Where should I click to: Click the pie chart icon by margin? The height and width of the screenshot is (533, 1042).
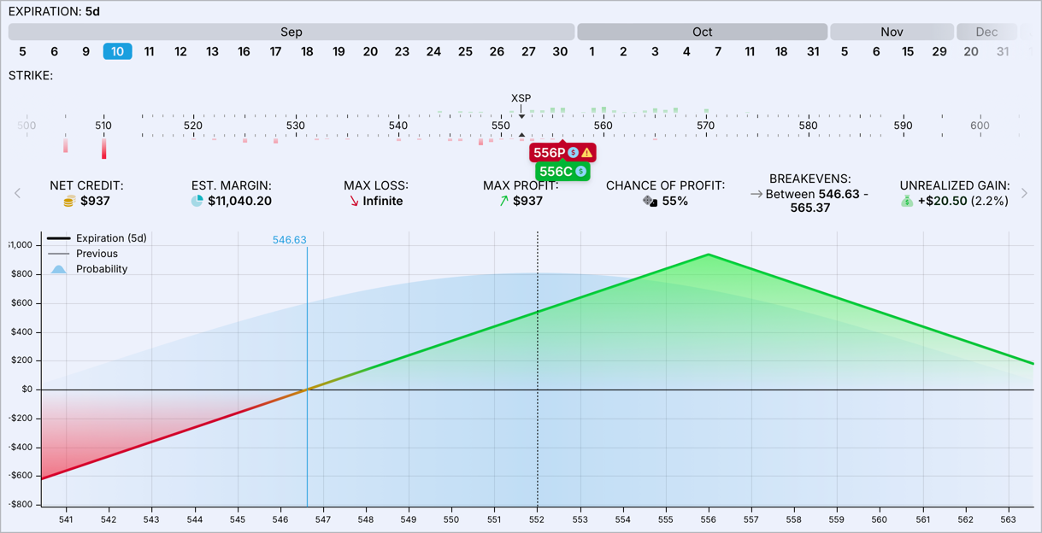(x=197, y=202)
